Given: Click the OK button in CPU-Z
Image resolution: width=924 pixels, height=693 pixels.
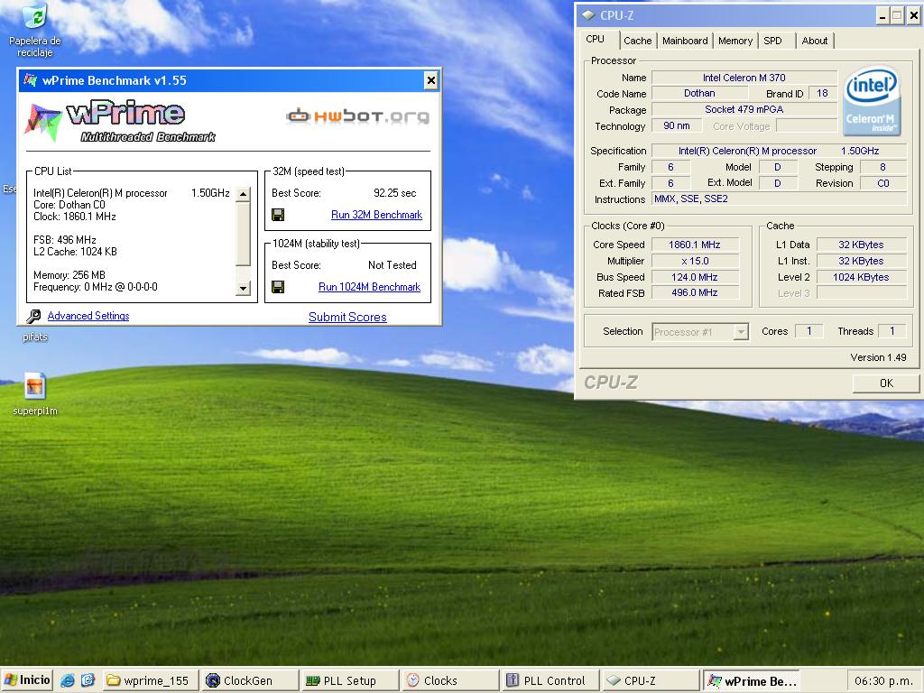Looking at the screenshot, I should tap(886, 383).
